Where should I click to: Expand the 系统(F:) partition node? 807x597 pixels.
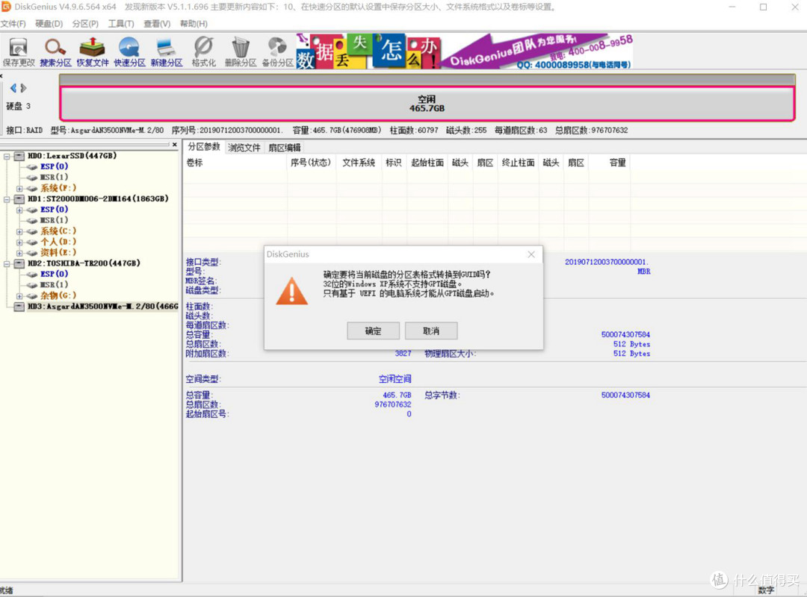pyautogui.click(x=19, y=188)
